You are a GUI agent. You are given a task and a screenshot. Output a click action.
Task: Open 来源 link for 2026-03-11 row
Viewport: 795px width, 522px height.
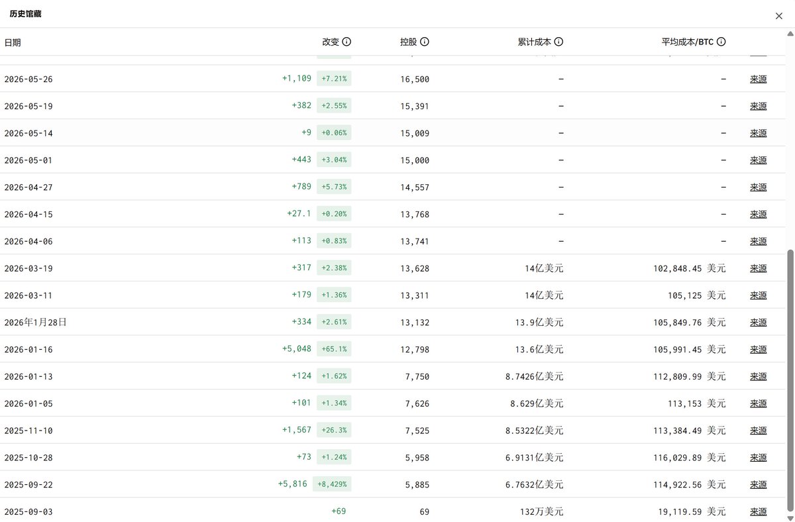pyautogui.click(x=758, y=295)
